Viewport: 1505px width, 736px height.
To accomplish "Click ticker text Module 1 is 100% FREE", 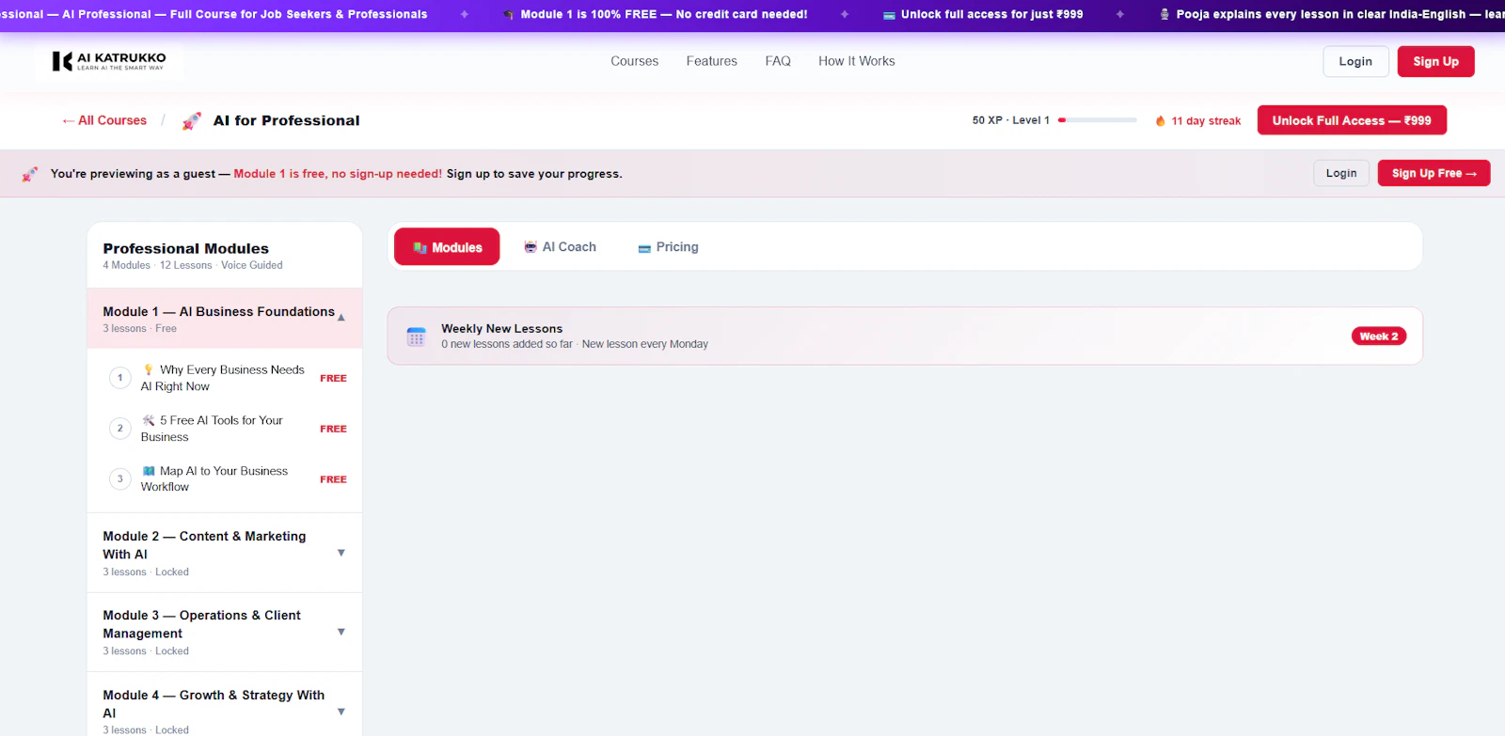I will coord(664,14).
